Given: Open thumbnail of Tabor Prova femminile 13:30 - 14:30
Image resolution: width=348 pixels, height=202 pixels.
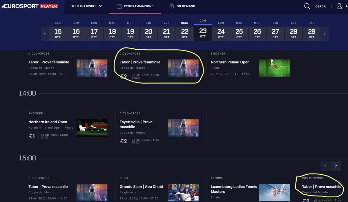Looking at the screenshot, I should [x=183, y=68].
